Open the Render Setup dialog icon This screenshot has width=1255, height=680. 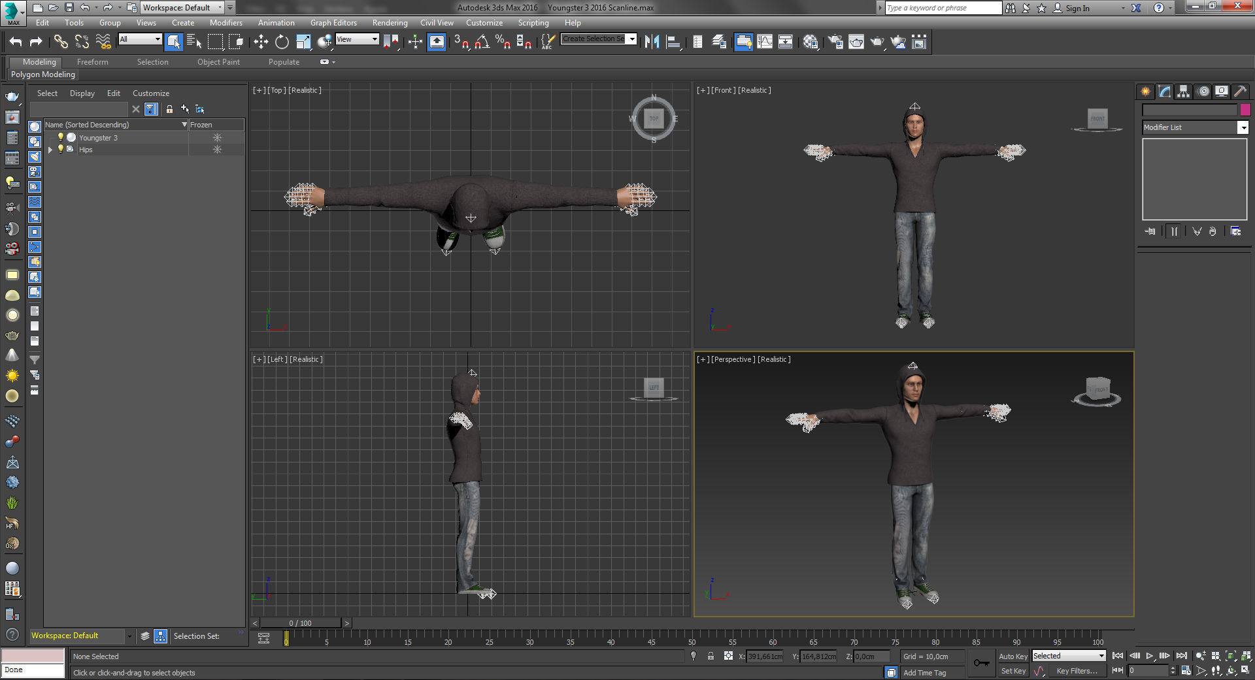point(835,42)
